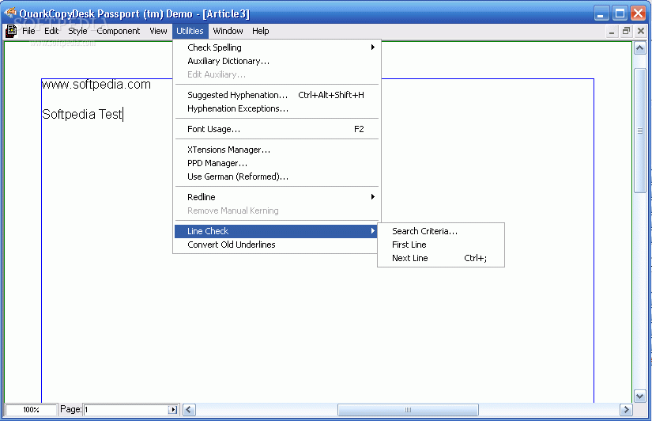Click vertical scrollbar down arrow
Image resolution: width=652 pixels, height=421 pixels.
pyautogui.click(x=639, y=396)
